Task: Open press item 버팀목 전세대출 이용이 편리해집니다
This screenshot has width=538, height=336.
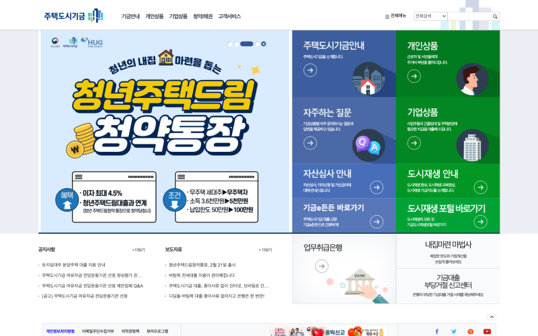Action: pyautogui.click(x=201, y=275)
